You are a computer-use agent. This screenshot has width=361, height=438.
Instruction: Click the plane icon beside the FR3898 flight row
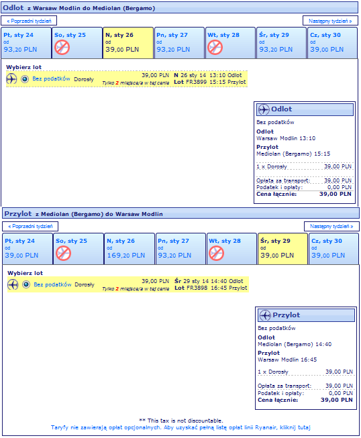click(13, 284)
